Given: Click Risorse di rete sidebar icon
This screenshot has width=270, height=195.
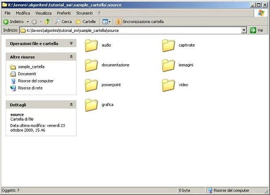Looking at the screenshot, I should pyautogui.click(x=13, y=88).
